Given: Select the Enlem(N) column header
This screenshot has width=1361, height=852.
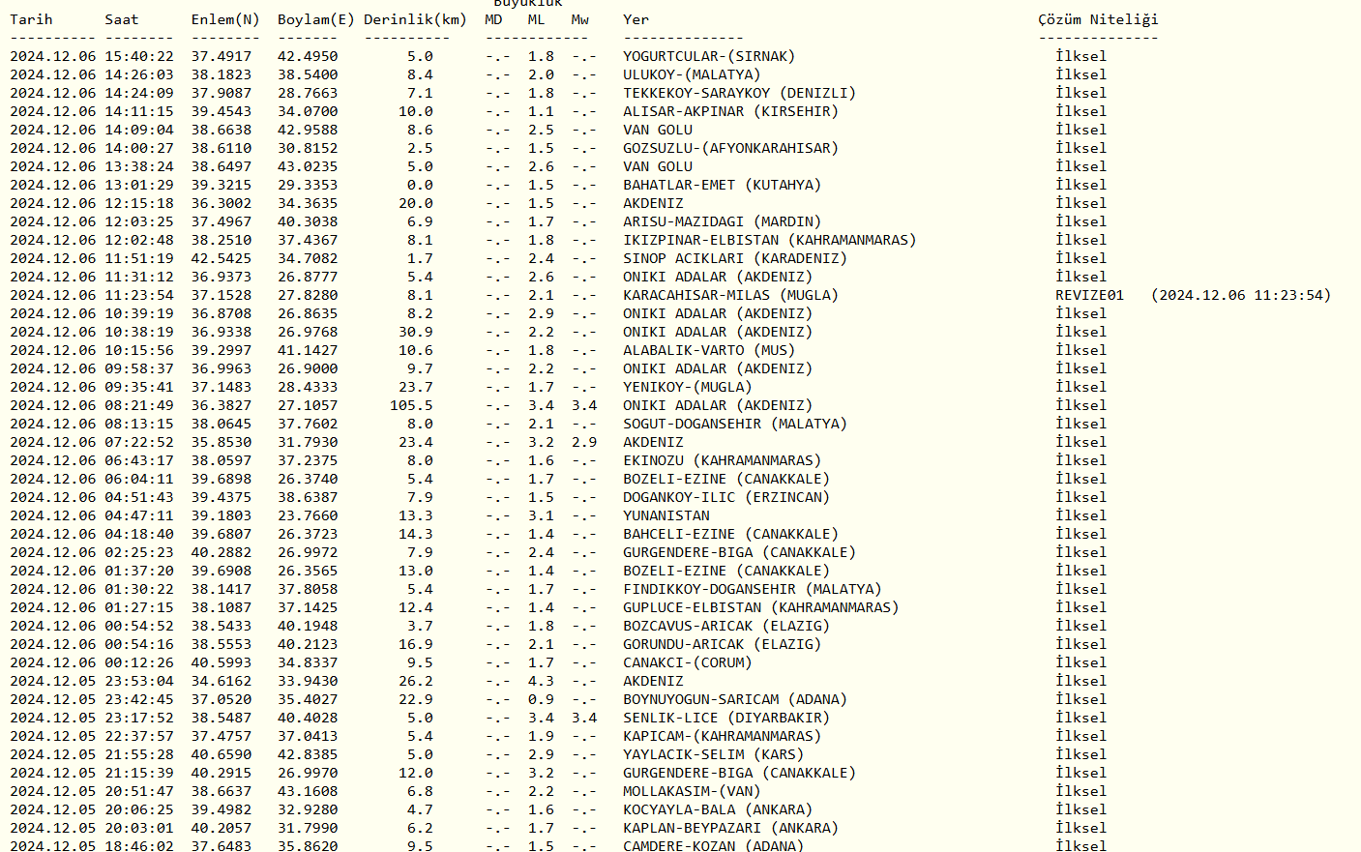Looking at the screenshot, I should coord(225,19).
